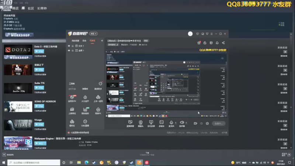This screenshot has height=166, width=295.
Task: Click the user avatar in streaming app
Action: (x=190, y=34)
